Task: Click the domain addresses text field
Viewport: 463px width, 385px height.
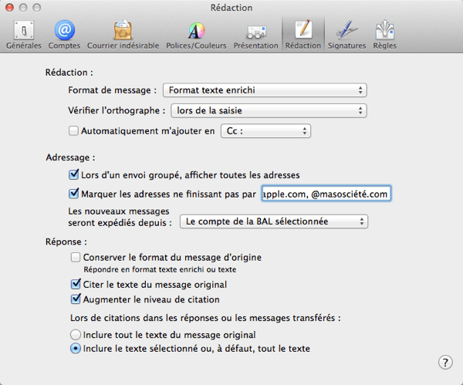Action: 326,194
